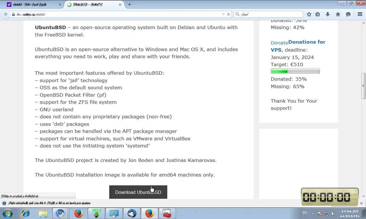Screen dimensions: 366x219
Task: Open the Firefox icon beside the countdown tree
Action: point(78,213)
